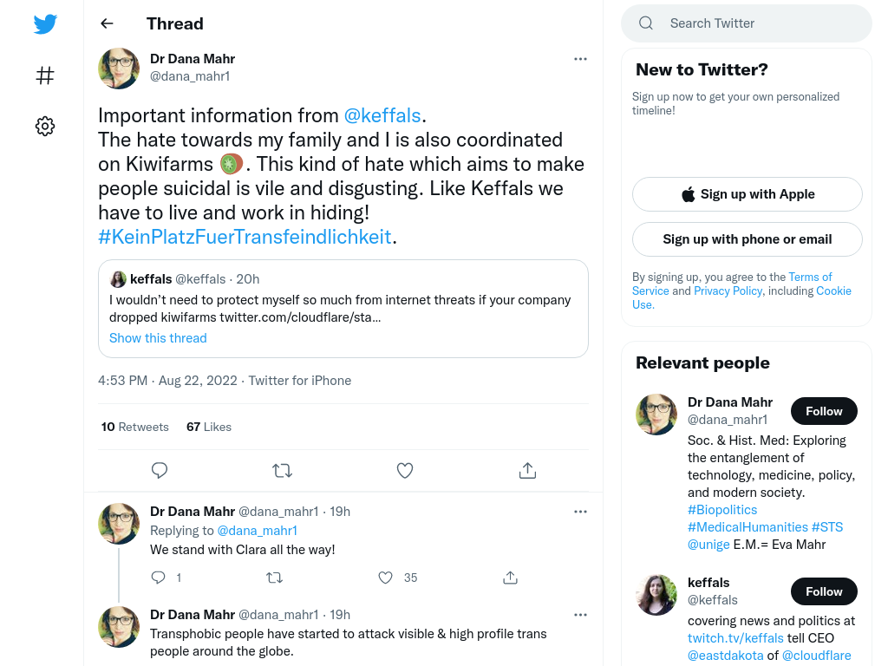Go back using the Thread arrow
The image size is (888, 666).
coord(107,23)
